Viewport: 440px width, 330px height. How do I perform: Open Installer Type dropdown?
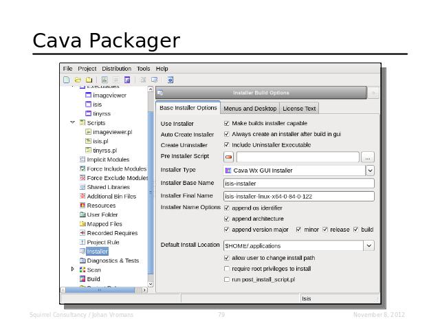(x=370, y=170)
